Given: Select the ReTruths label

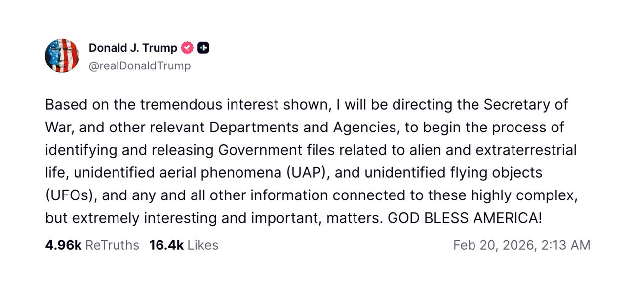Looking at the screenshot, I should click(x=112, y=245).
